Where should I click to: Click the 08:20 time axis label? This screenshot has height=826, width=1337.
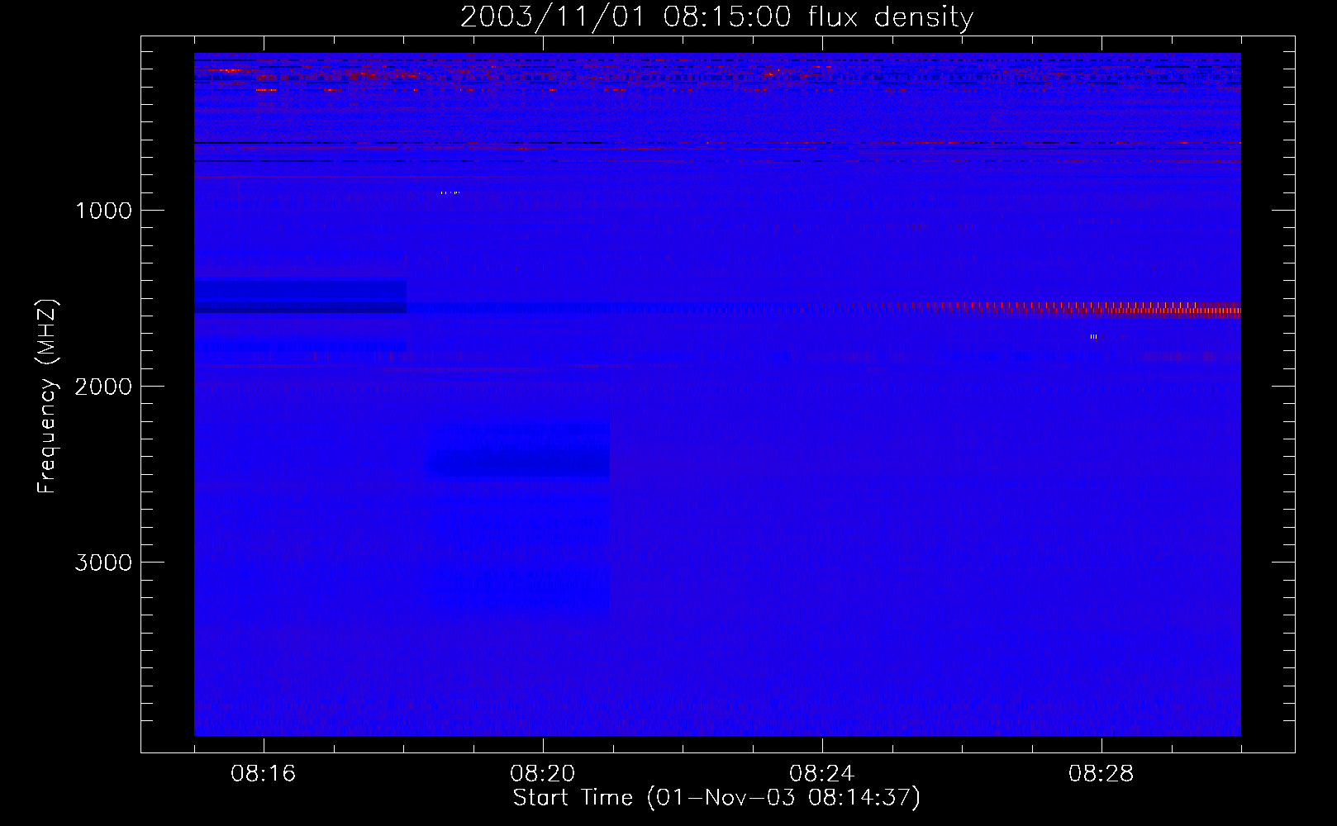(x=543, y=774)
